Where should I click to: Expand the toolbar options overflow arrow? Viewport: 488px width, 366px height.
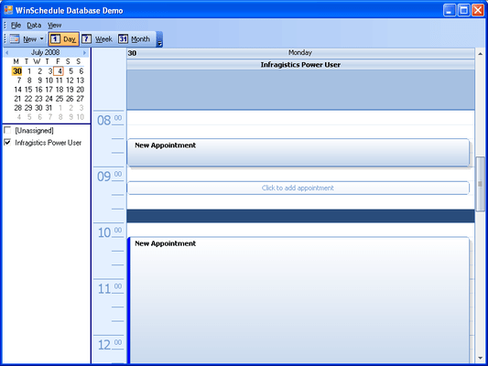tap(159, 39)
